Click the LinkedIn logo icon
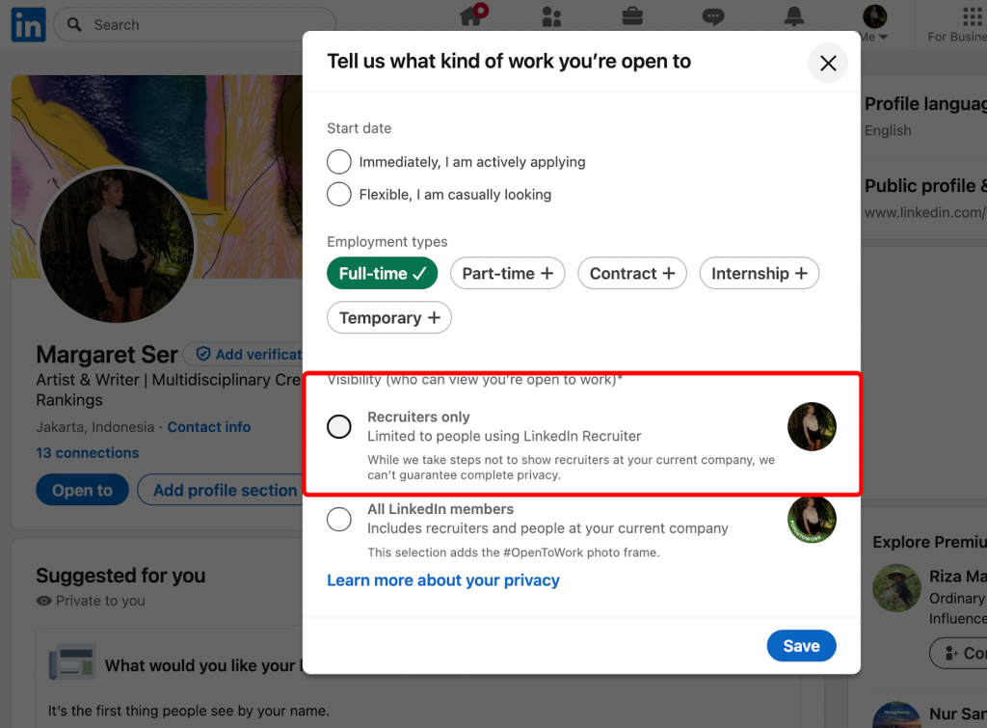This screenshot has height=728, width=987. pos(28,25)
